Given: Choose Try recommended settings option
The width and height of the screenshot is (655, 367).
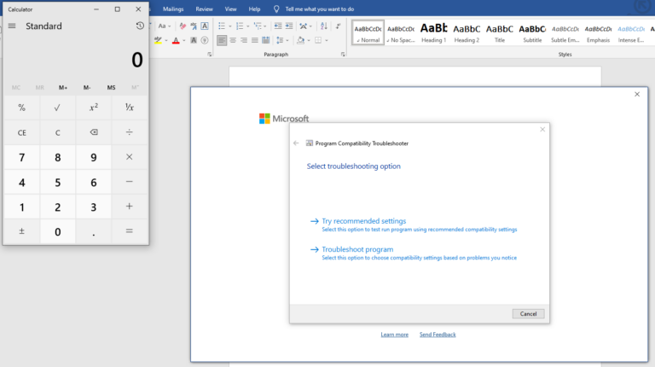Looking at the screenshot, I should click(363, 221).
